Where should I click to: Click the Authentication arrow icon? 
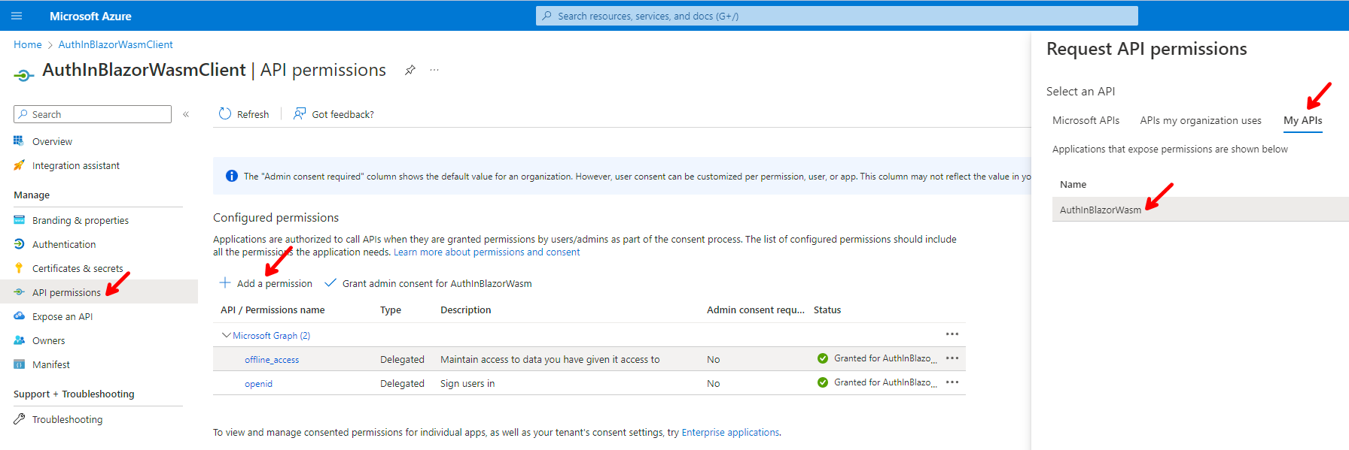19,244
